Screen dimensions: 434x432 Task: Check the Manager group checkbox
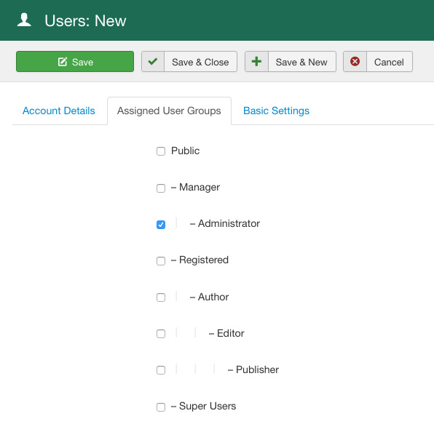161,188
